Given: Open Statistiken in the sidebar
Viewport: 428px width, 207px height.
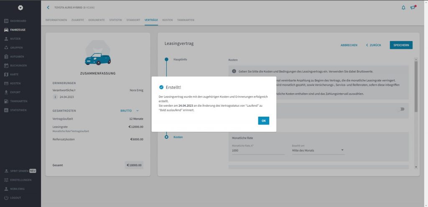Looking at the screenshot, I should [x=15, y=110].
